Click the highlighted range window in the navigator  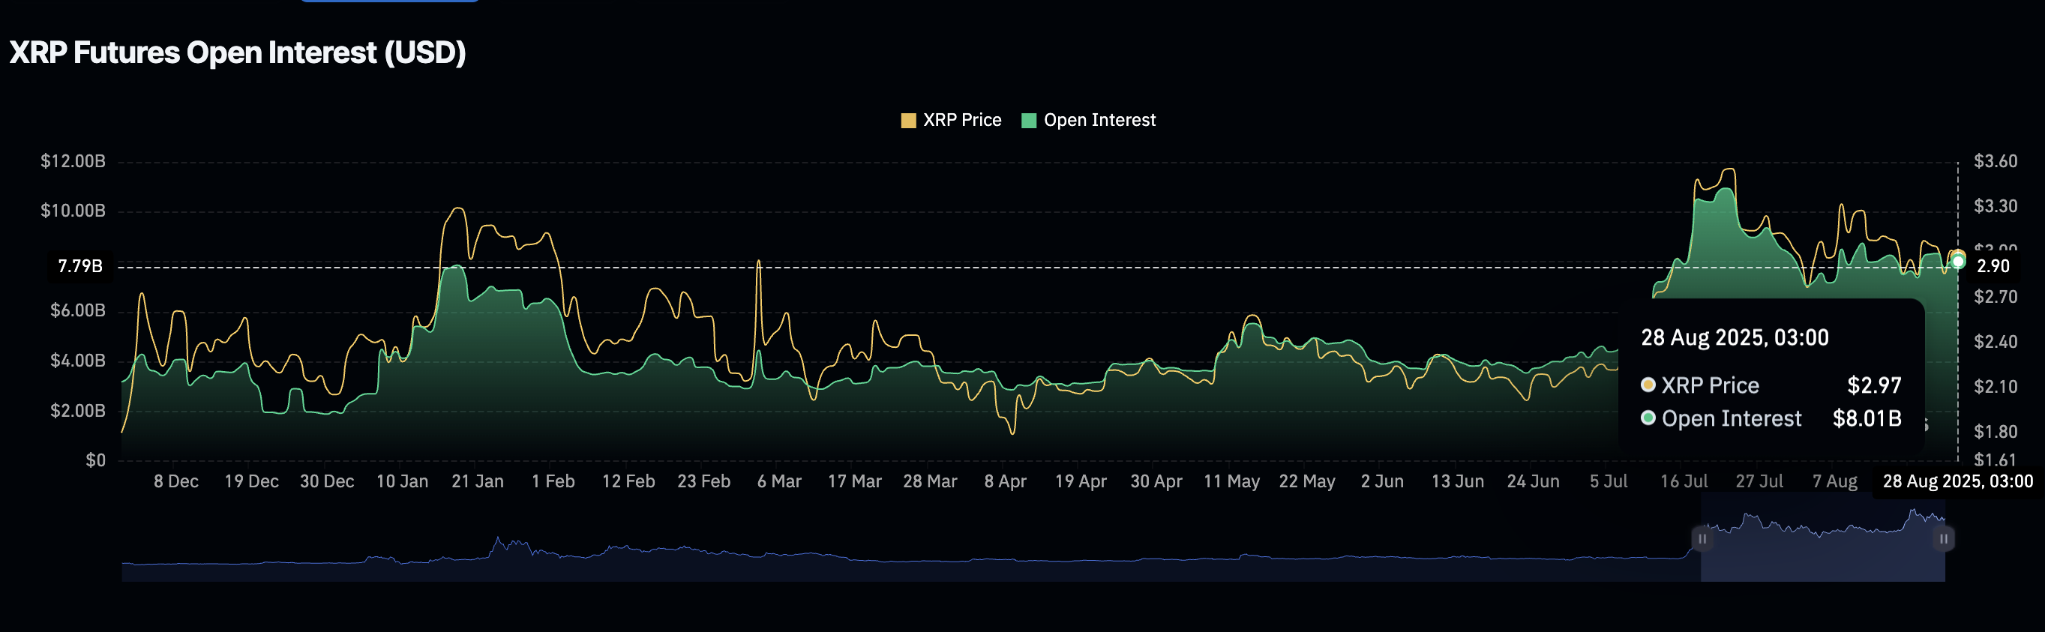[x=1822, y=548]
